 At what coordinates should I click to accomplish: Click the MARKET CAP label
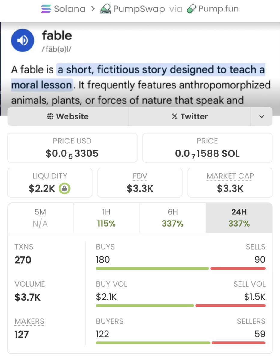click(230, 176)
